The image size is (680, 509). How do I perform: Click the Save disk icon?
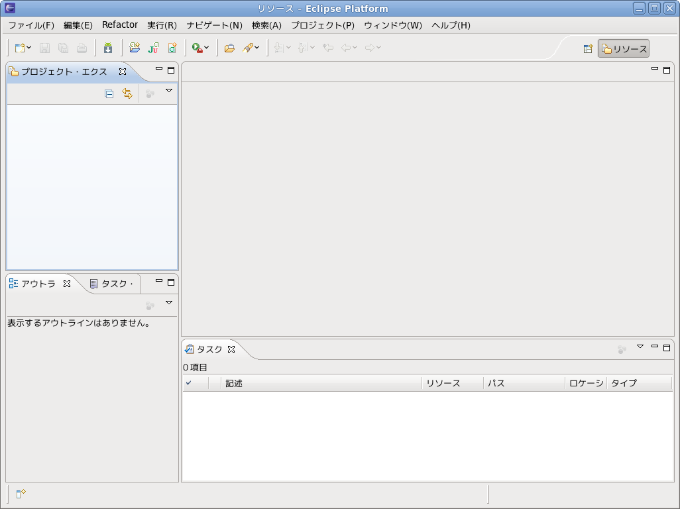44,48
